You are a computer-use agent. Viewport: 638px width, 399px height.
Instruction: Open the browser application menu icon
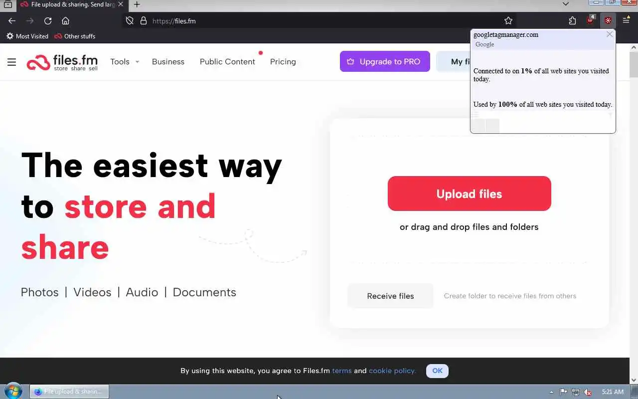tap(626, 21)
